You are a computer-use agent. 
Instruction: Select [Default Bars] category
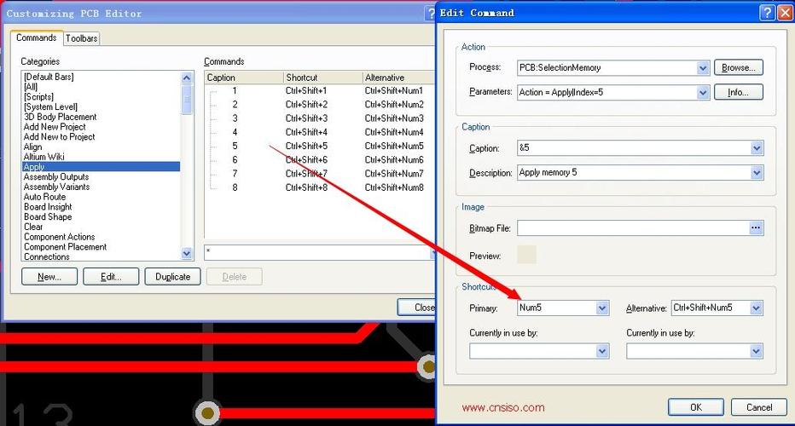(49, 77)
